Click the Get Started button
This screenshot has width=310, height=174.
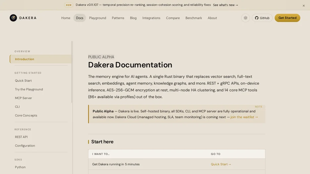(x=287, y=18)
